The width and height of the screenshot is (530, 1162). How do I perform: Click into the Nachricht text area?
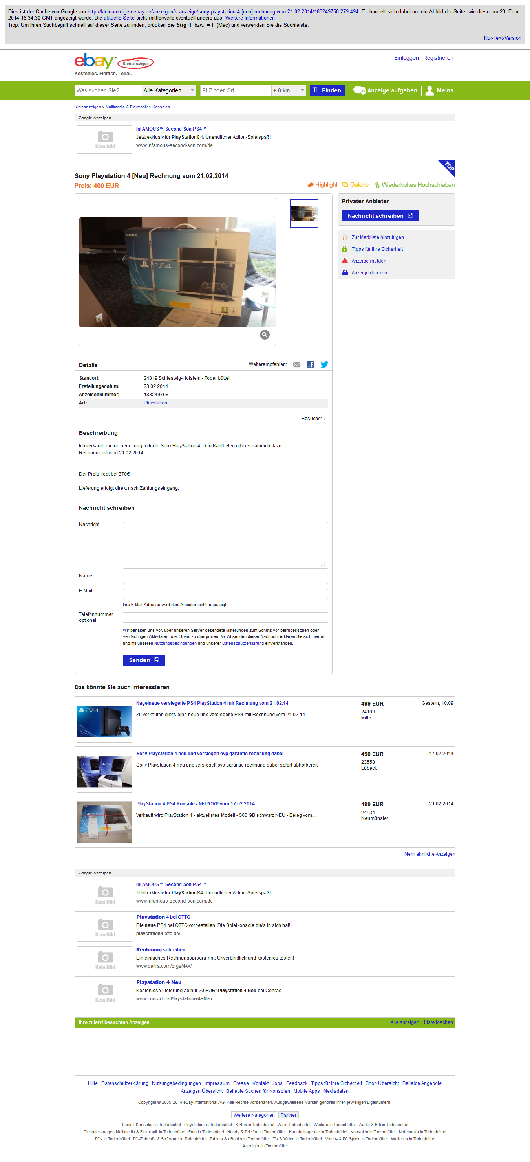[x=225, y=545]
